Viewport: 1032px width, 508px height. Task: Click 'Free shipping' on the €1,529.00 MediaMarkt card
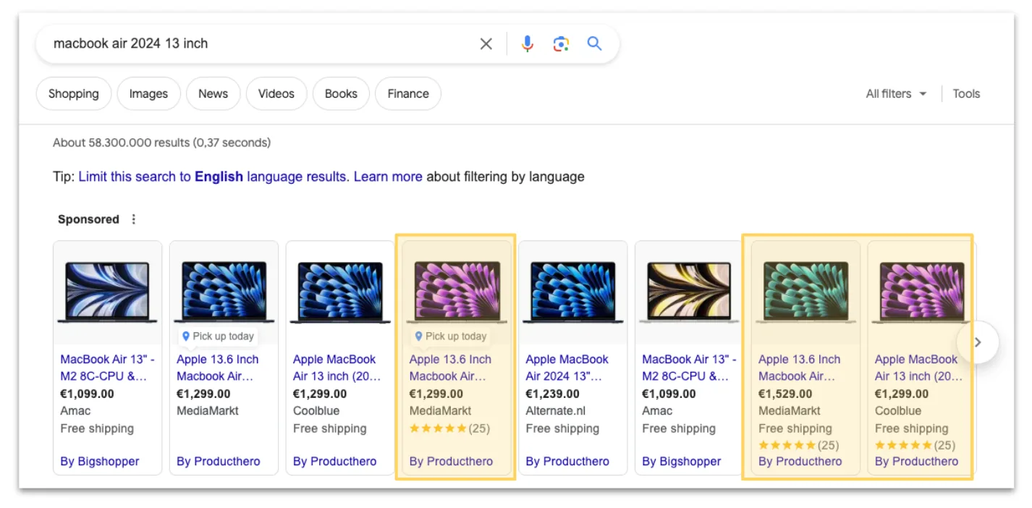[795, 428]
